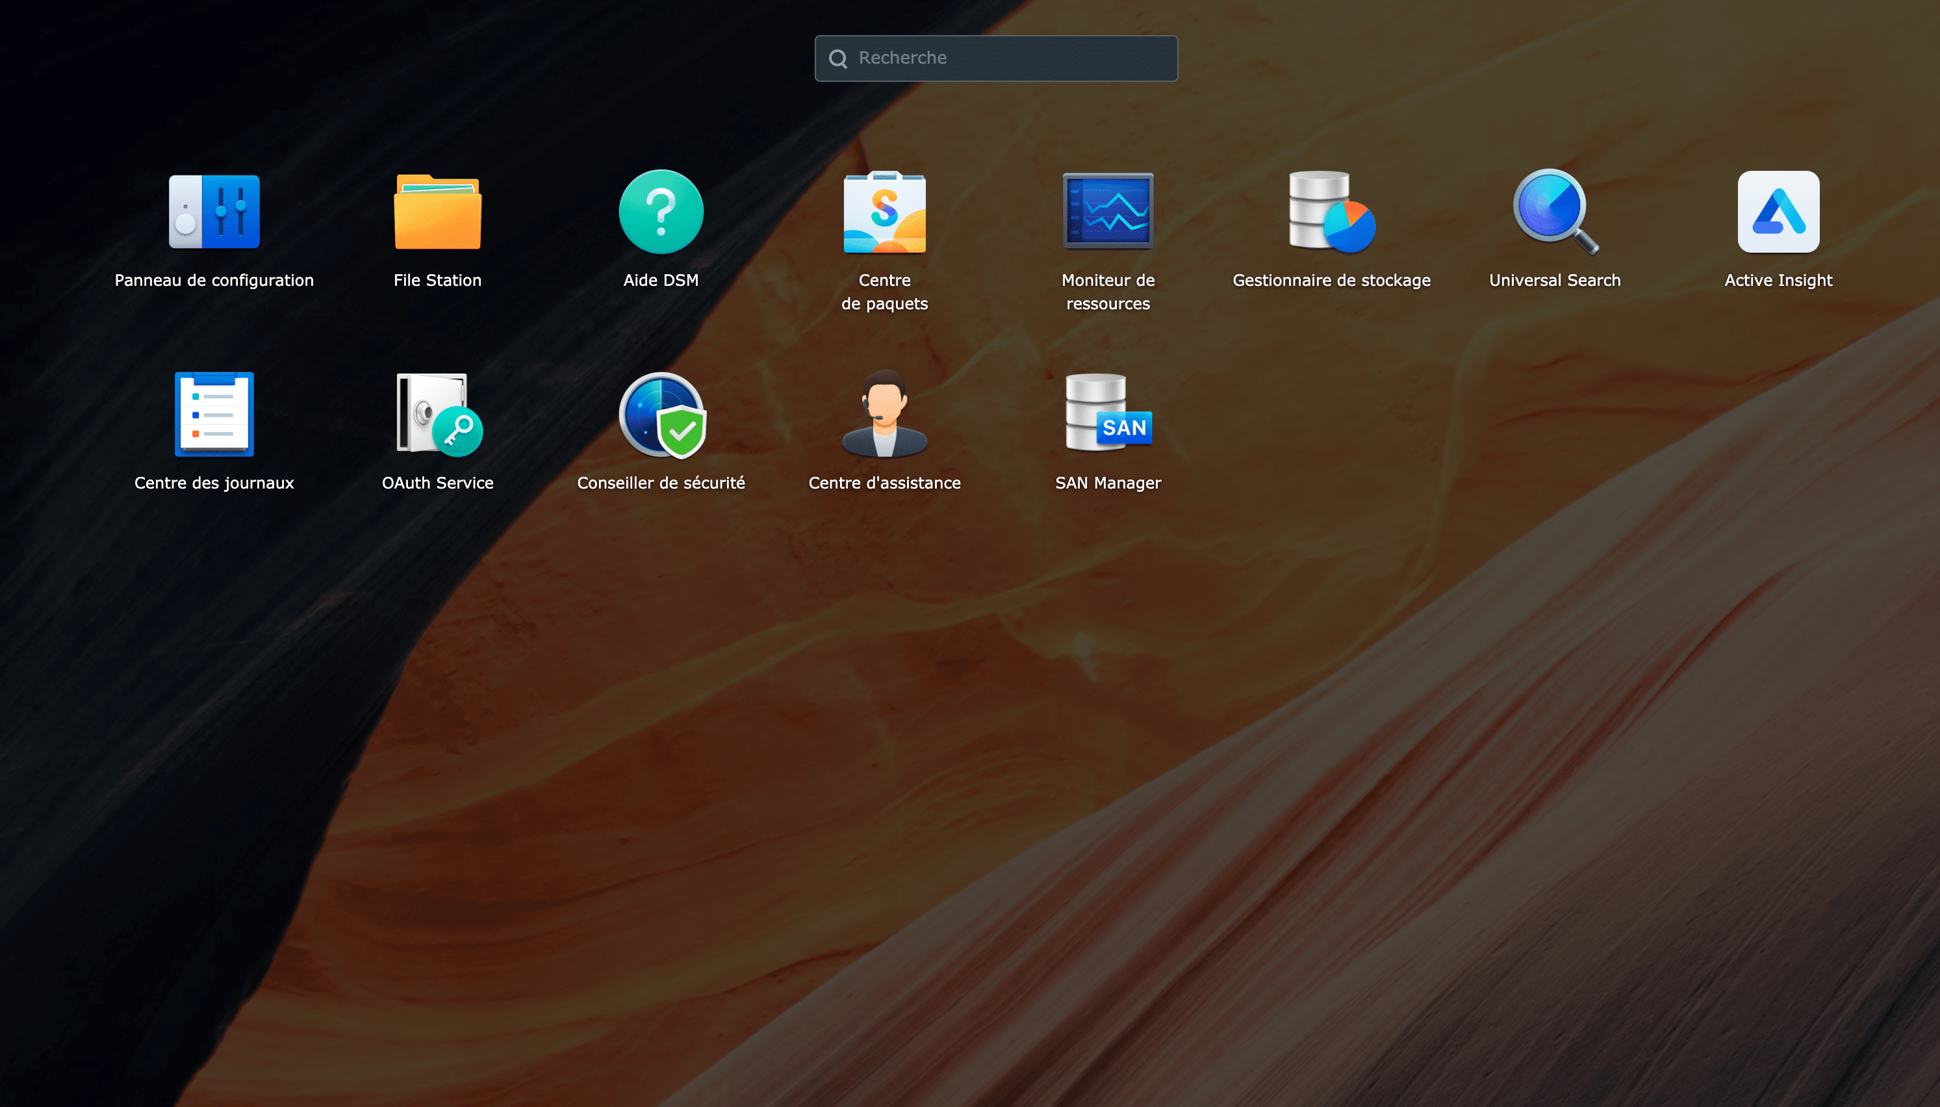This screenshot has width=1940, height=1107.
Task: Open Panneau de configuration icon
Action: pyautogui.click(x=214, y=211)
